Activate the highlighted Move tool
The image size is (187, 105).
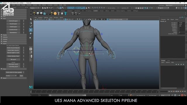coord(31,30)
